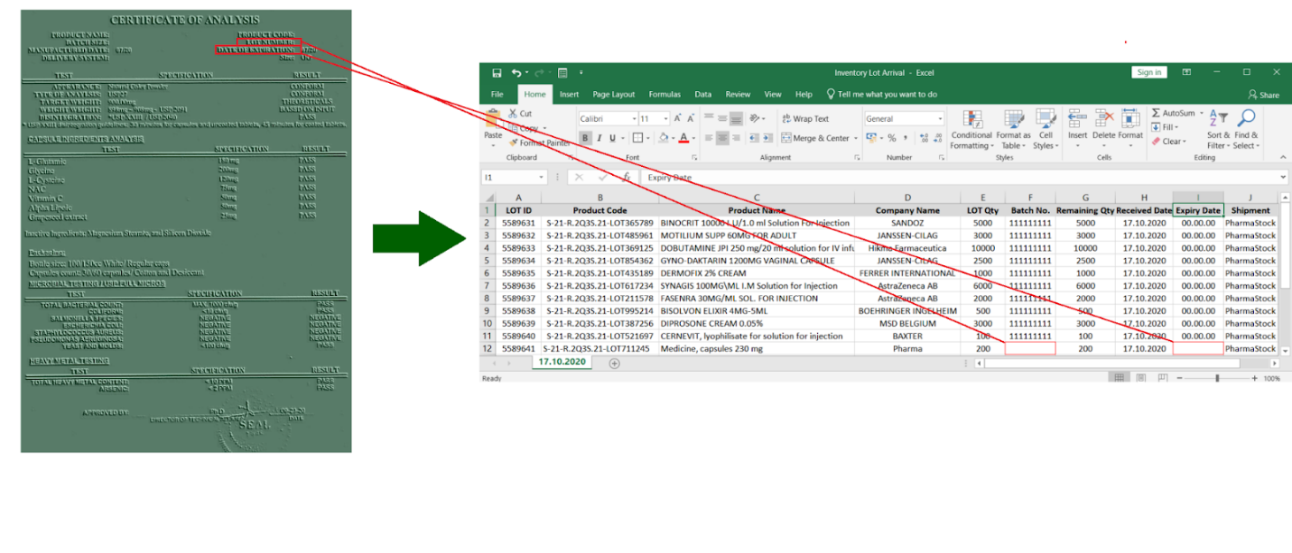Open the General number format dropdown
The height and width of the screenshot is (553, 1292).
click(940, 118)
